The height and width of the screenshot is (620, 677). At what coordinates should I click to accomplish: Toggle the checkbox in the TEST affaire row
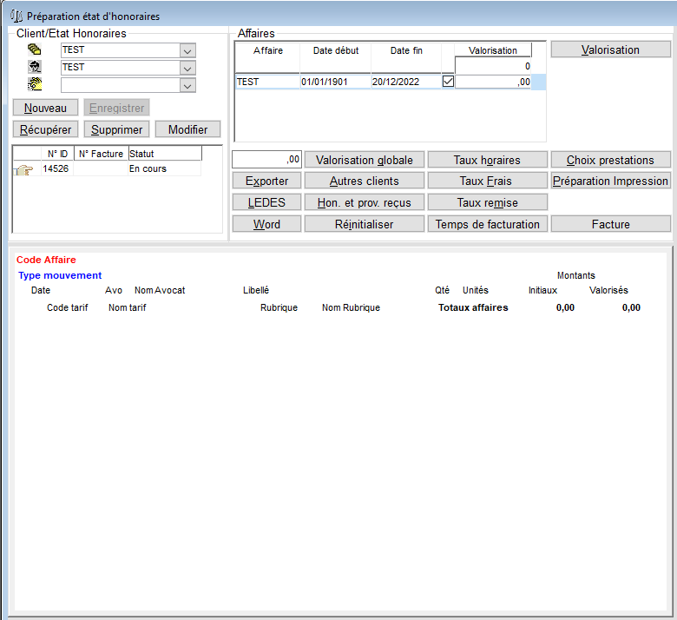pos(448,82)
